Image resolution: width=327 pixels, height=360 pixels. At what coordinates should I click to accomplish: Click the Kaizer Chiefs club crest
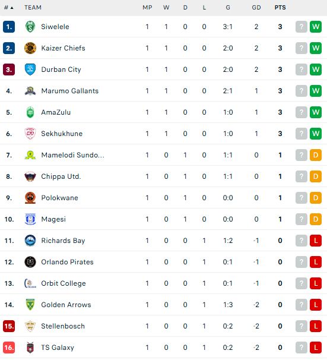30,48
